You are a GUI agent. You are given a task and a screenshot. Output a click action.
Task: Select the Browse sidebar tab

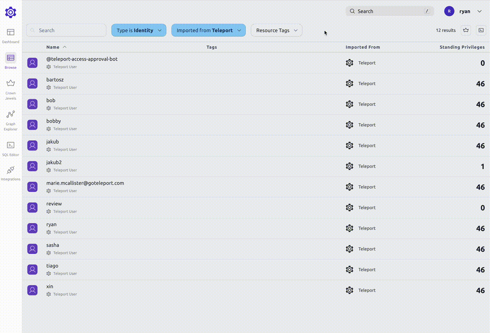[11, 61]
